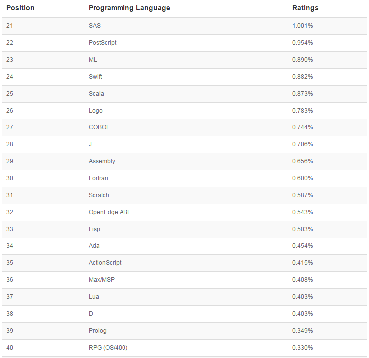The height and width of the screenshot is (358, 369).
Task: Select position number 34 cell
Action: [x=10, y=246]
